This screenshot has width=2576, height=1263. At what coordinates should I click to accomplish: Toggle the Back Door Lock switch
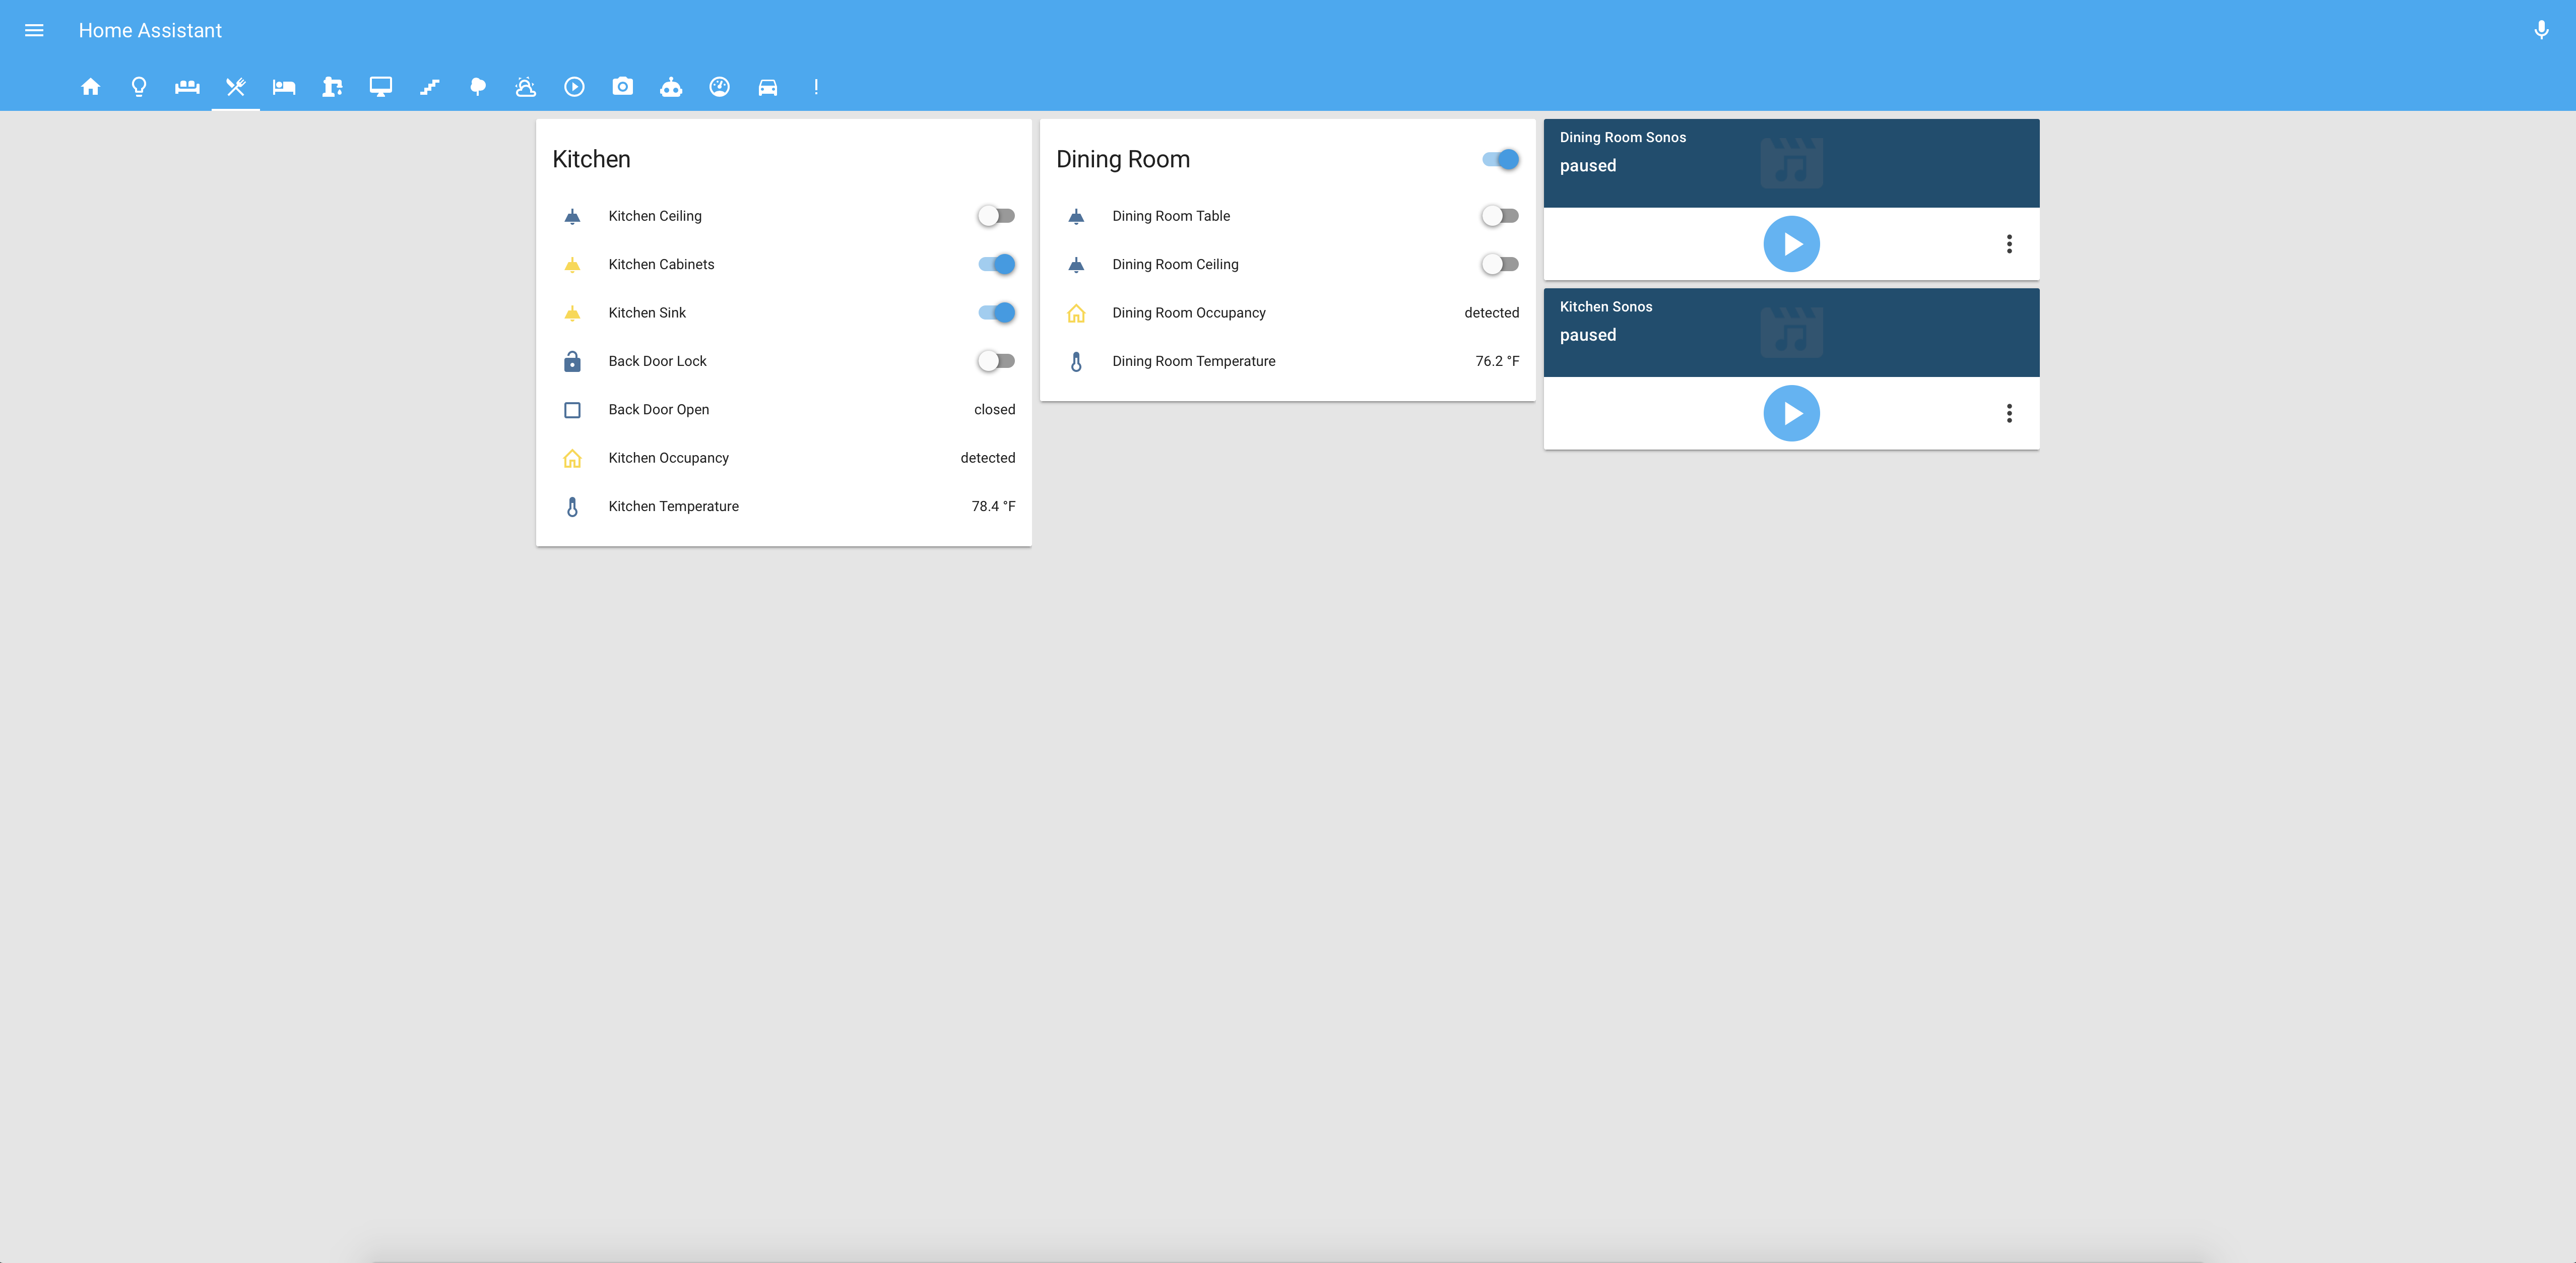(996, 361)
